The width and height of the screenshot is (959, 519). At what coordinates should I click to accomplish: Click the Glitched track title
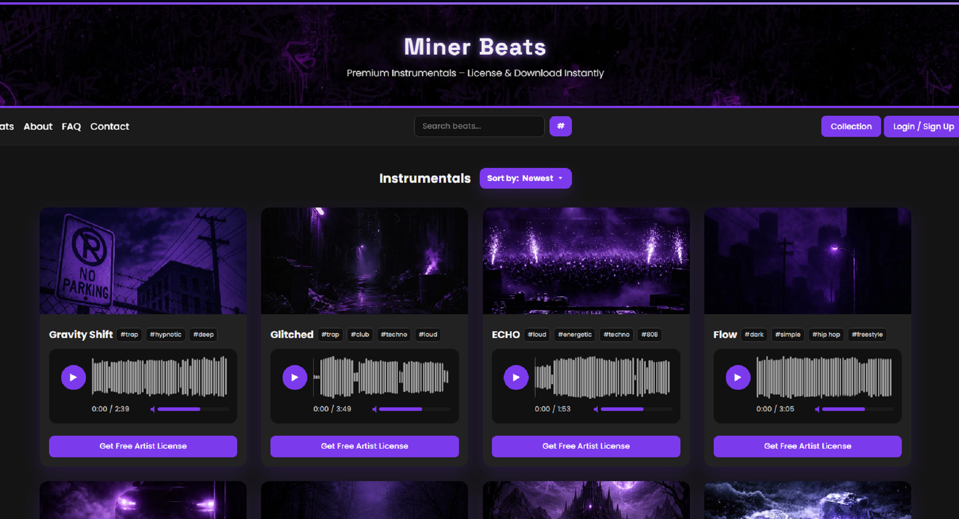click(292, 335)
